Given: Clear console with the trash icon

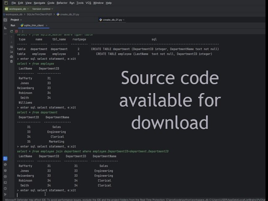Looking at the screenshot, I should point(11,62).
